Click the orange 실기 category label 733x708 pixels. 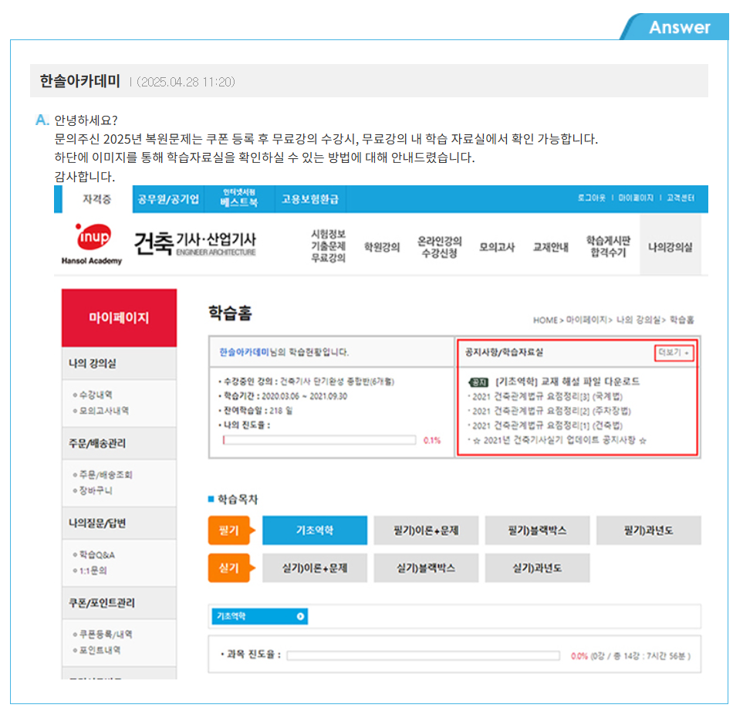[x=229, y=567]
